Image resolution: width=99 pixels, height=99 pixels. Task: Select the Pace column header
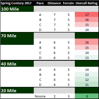40,3
